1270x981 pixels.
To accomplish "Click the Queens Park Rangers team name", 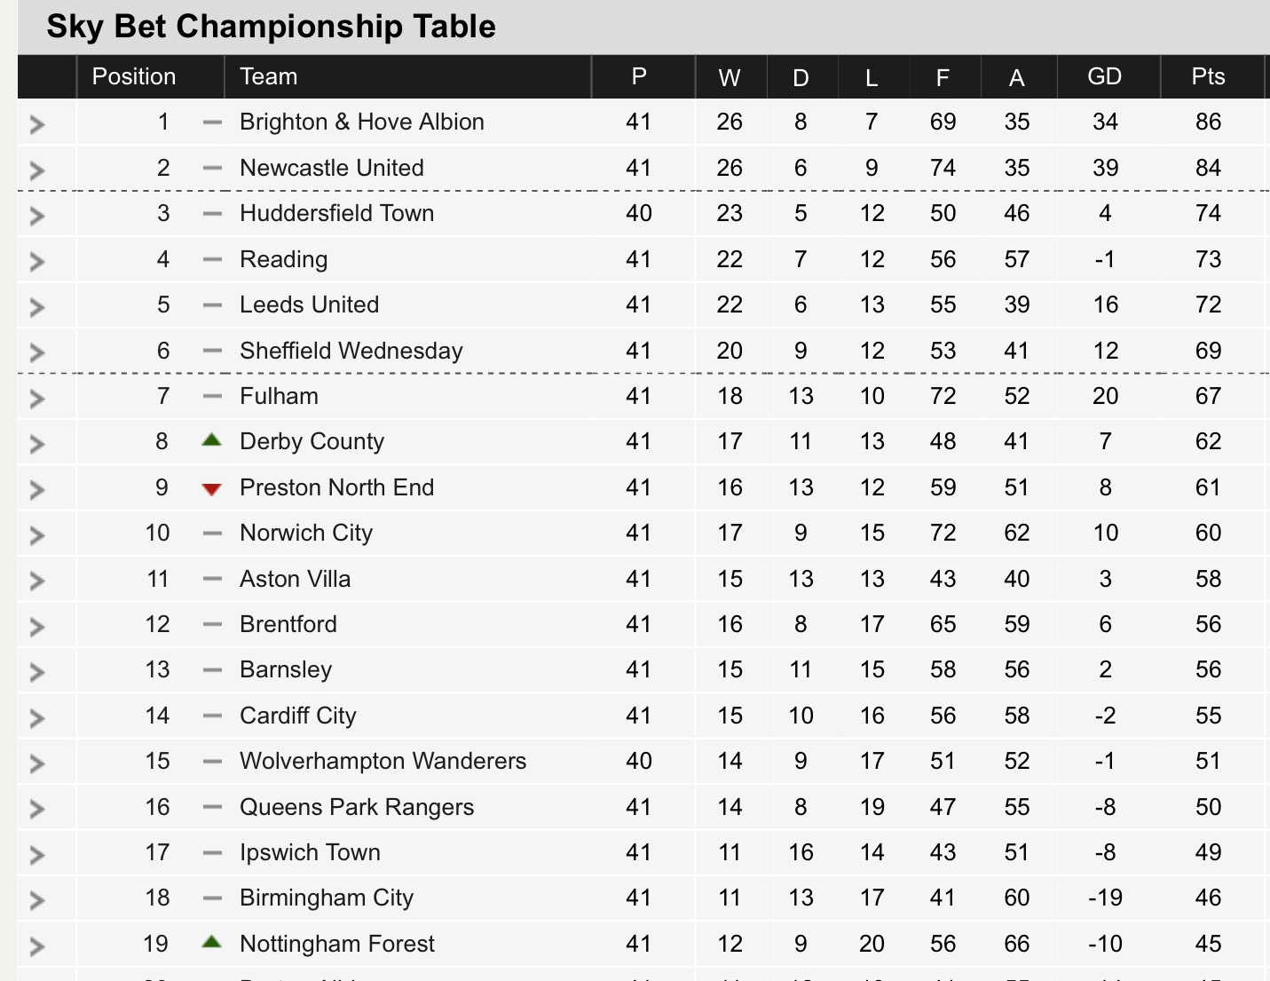I will [357, 807].
